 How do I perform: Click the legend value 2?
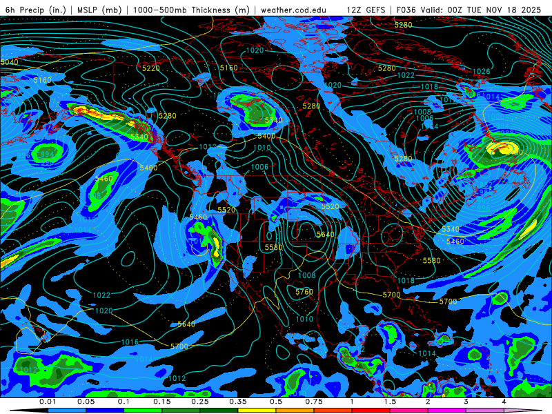click(428, 402)
